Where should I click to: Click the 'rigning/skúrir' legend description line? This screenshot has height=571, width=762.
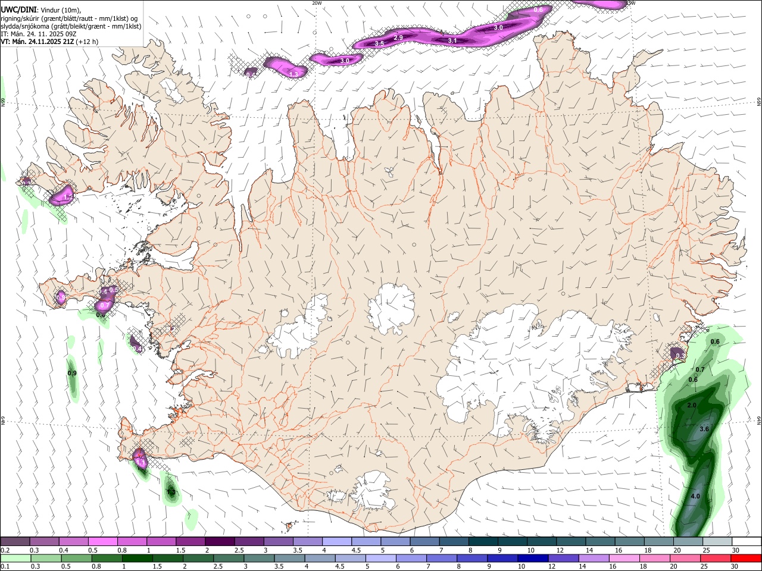(69, 18)
